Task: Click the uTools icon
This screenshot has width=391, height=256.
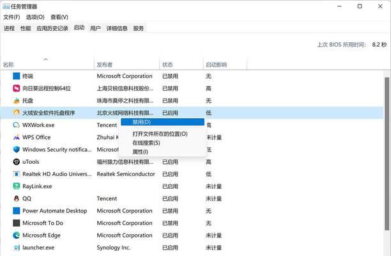Action: (17, 162)
